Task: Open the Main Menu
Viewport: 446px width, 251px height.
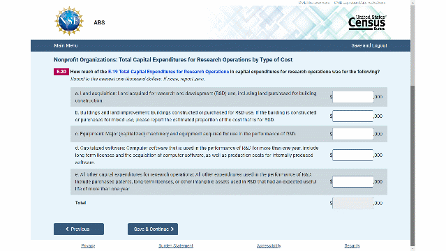Action: click(66, 45)
